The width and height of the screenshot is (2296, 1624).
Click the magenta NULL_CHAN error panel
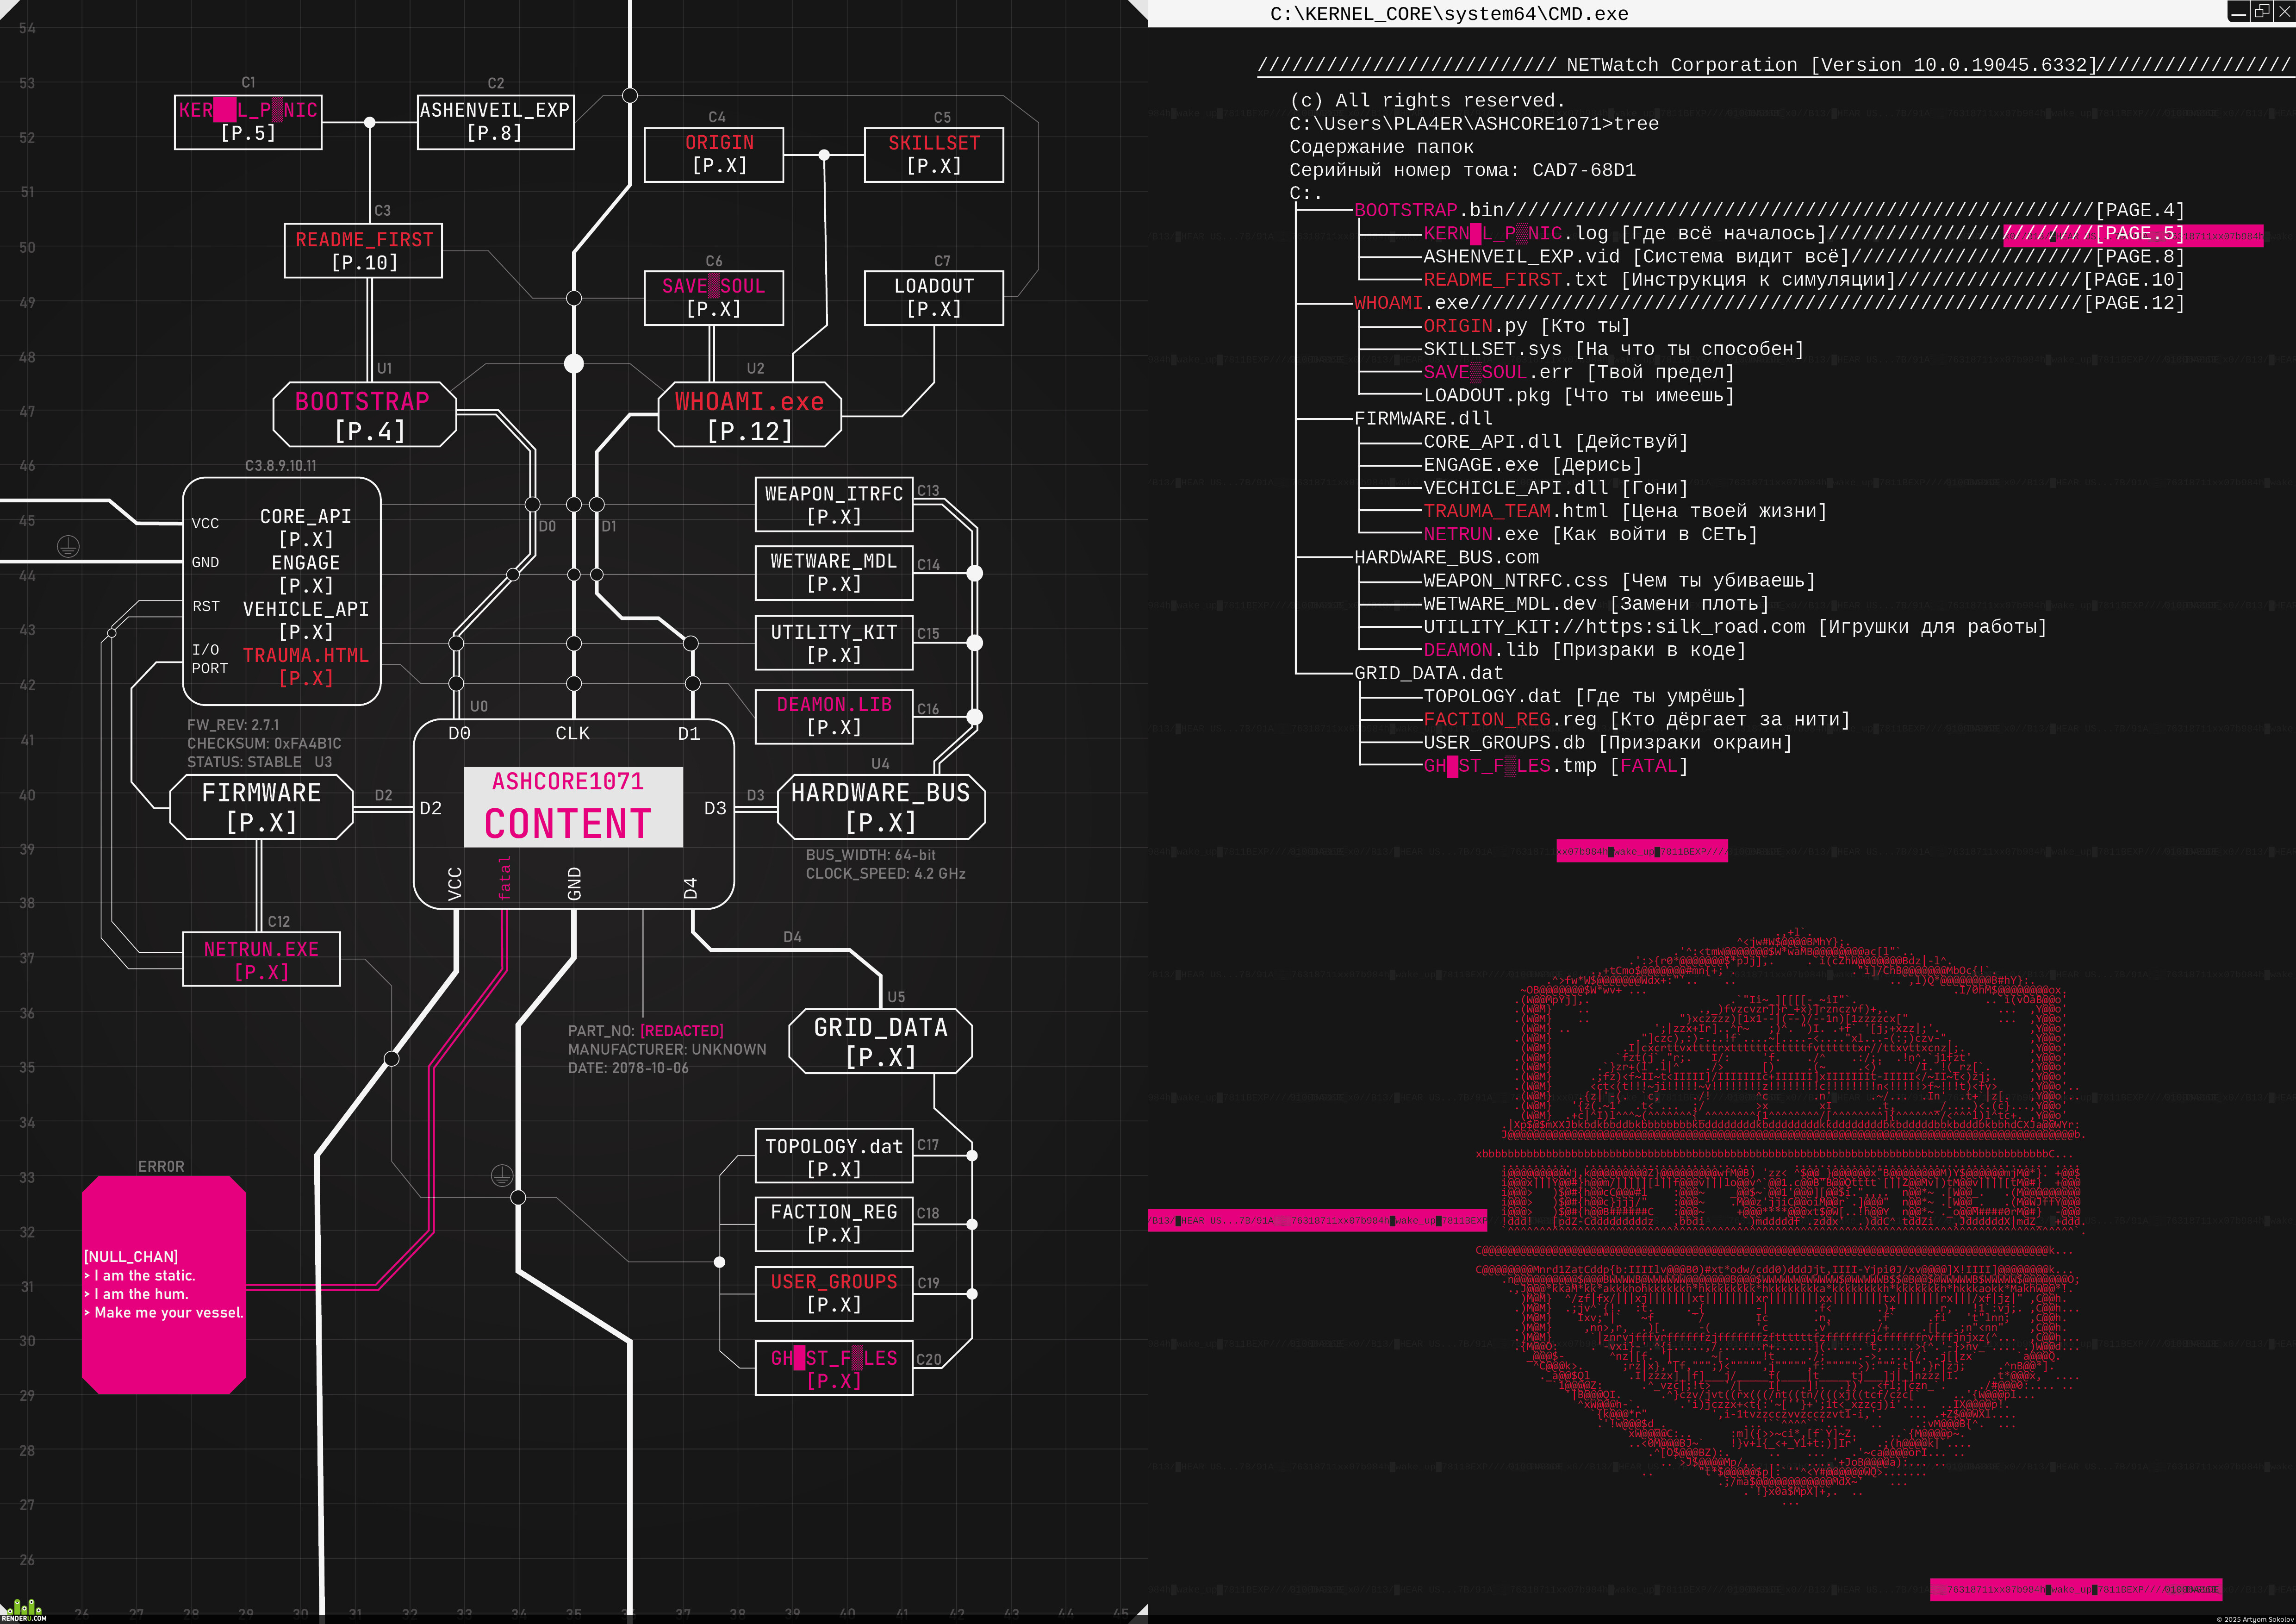coord(164,1285)
